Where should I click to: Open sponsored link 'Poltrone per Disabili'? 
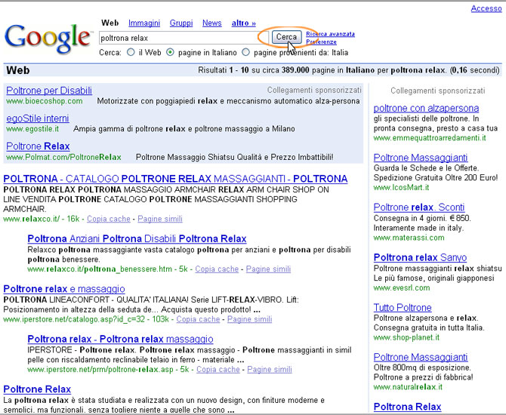click(x=49, y=91)
